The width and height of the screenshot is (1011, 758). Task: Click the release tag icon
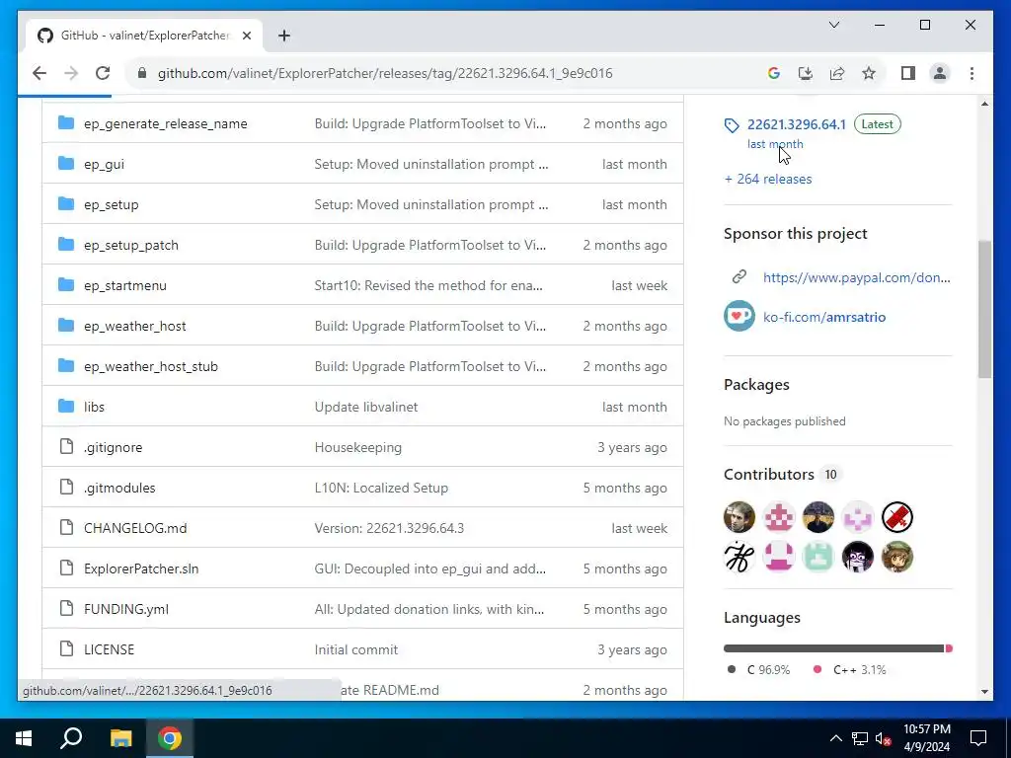point(732,125)
